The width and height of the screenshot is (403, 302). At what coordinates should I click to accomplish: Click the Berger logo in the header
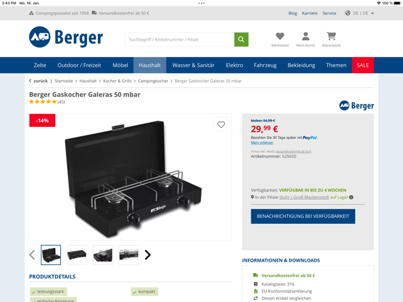pos(66,37)
